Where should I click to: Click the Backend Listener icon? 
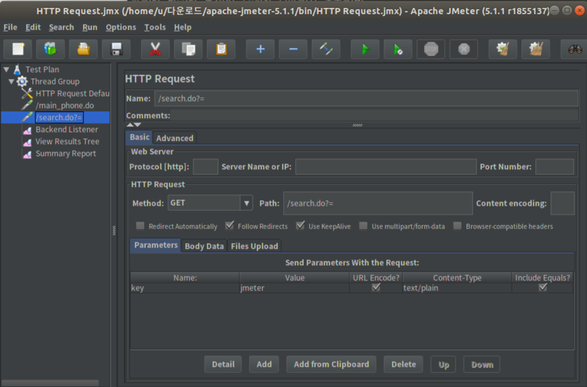pyautogui.click(x=27, y=130)
